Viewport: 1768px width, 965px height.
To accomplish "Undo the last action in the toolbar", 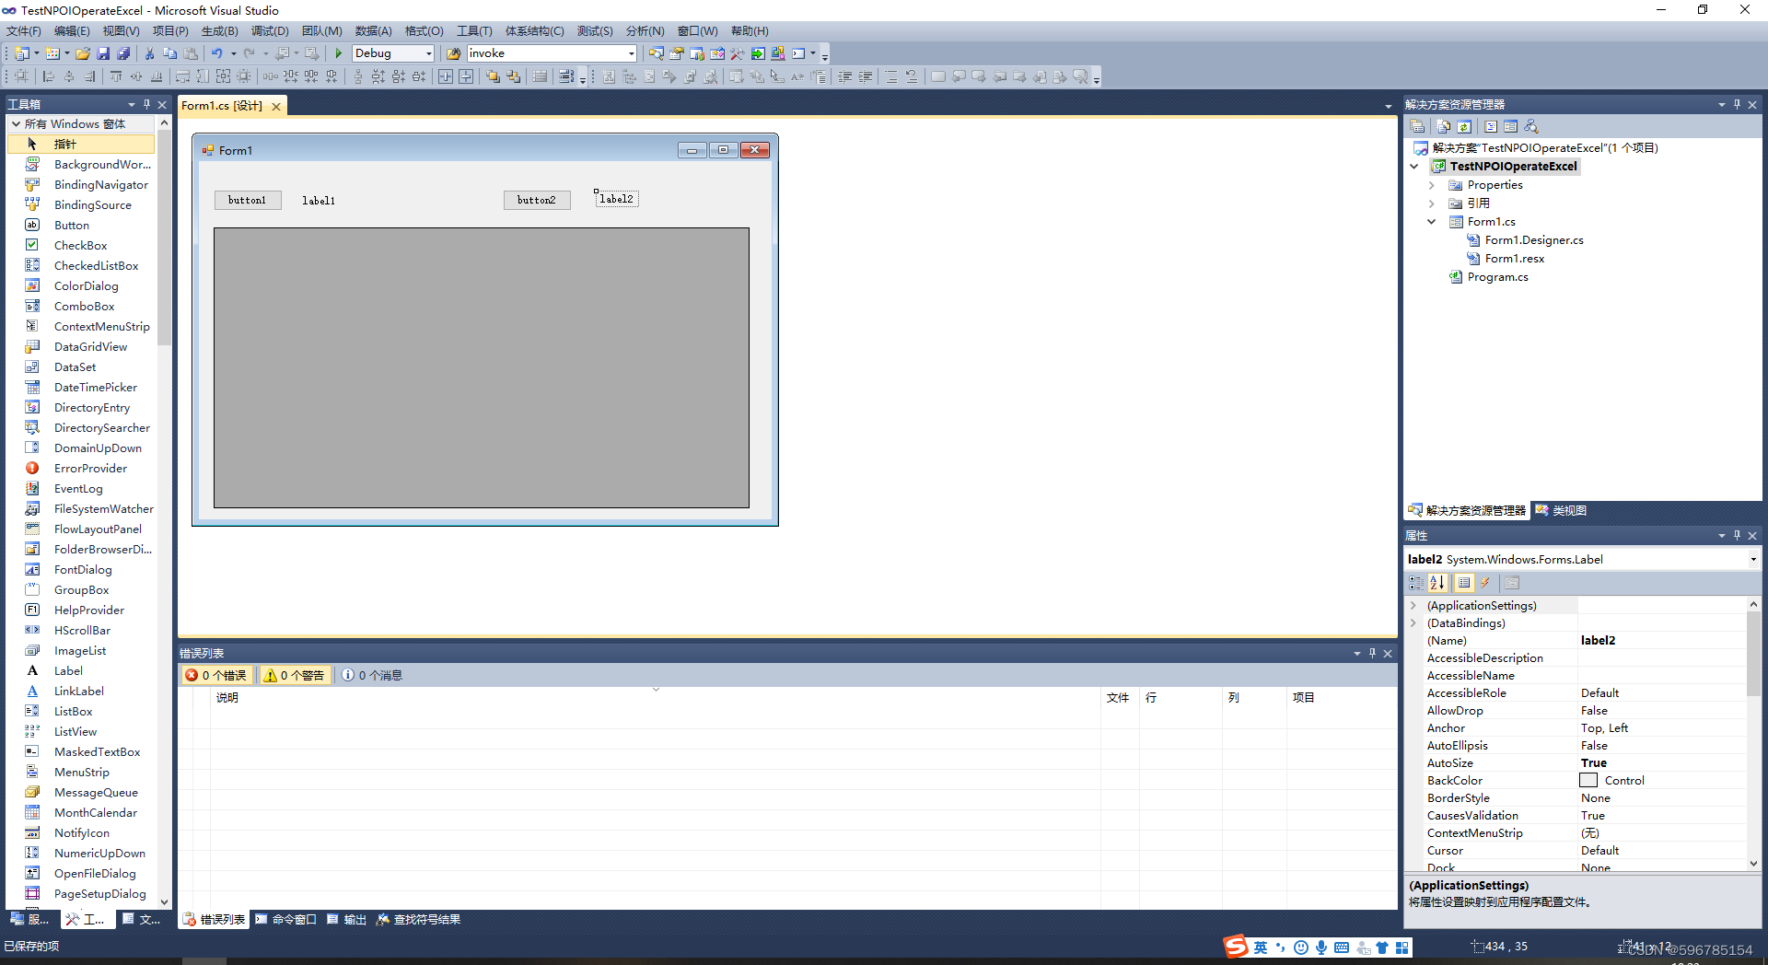I will click(216, 53).
